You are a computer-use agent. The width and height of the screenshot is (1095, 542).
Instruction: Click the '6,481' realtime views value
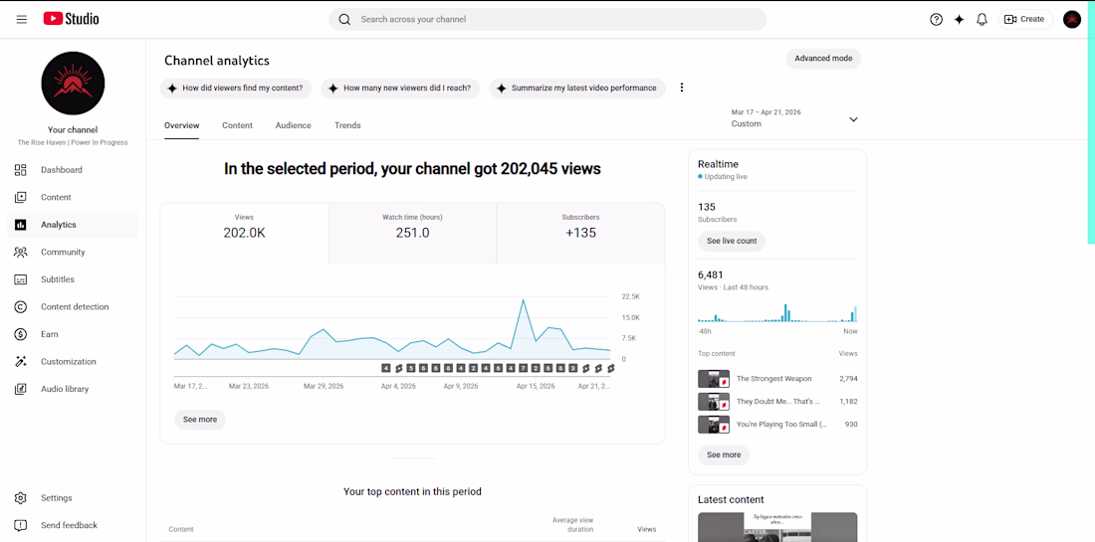711,274
